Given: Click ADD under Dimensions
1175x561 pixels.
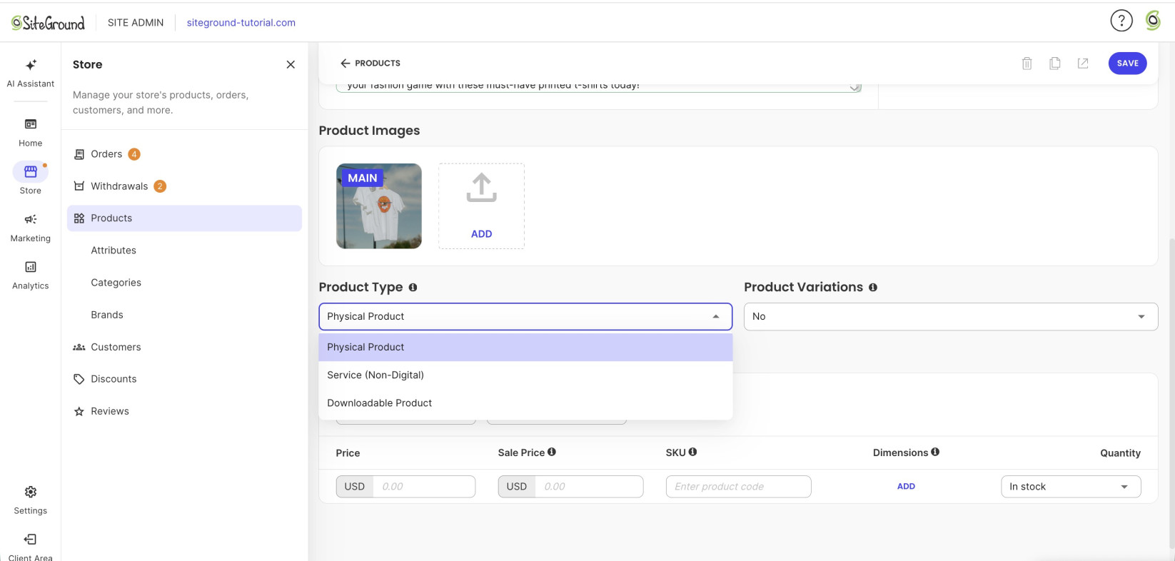Looking at the screenshot, I should coord(906,486).
